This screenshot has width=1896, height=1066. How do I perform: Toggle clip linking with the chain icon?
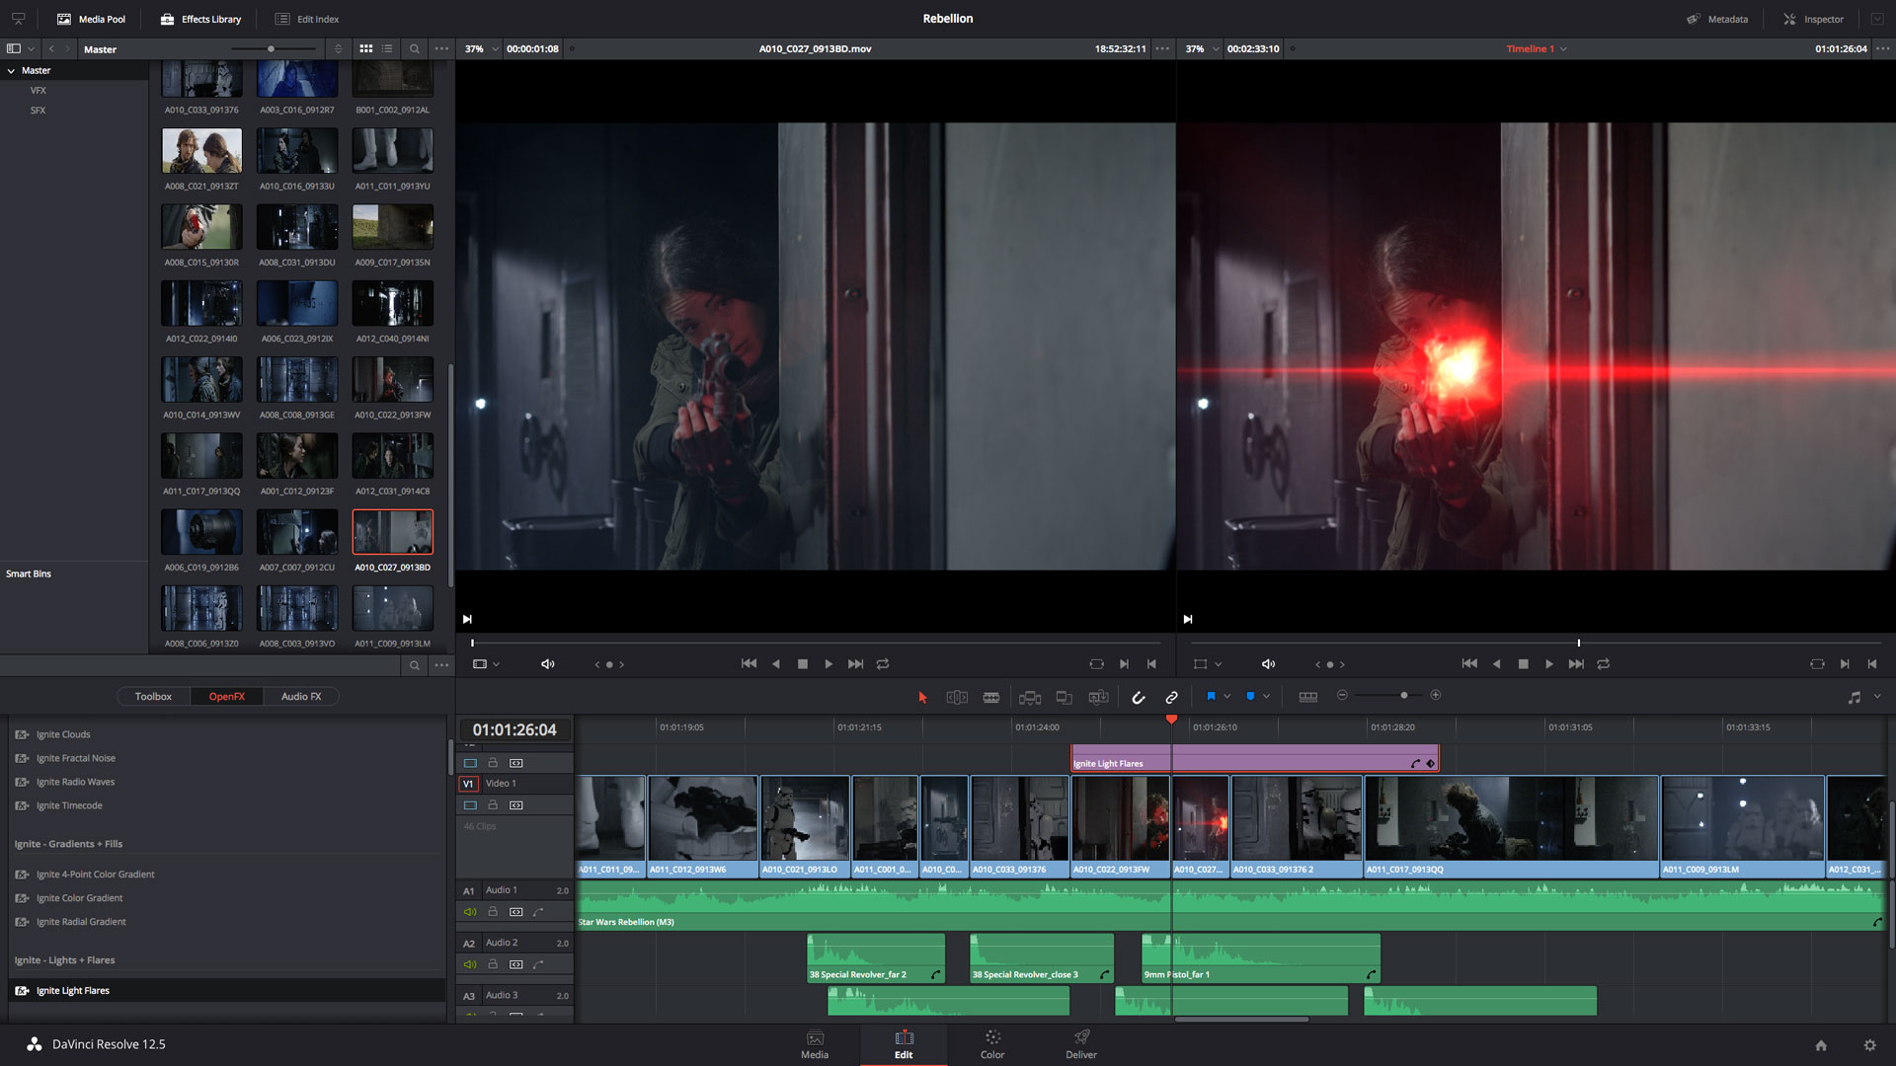coord(1171,697)
